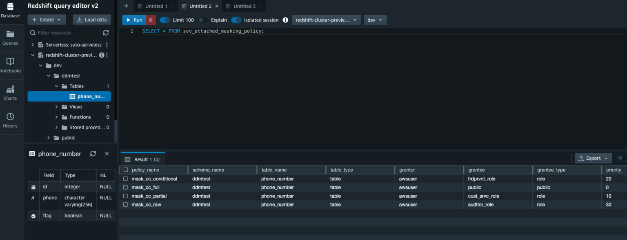Screen dimensions: 627x240
Task: Open the redshift-cluster-previe... cluster dropdown
Action: pos(326,20)
